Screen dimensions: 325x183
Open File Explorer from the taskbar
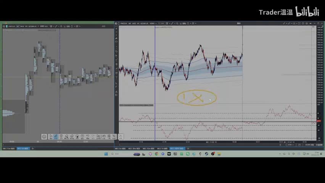tap(219, 154)
